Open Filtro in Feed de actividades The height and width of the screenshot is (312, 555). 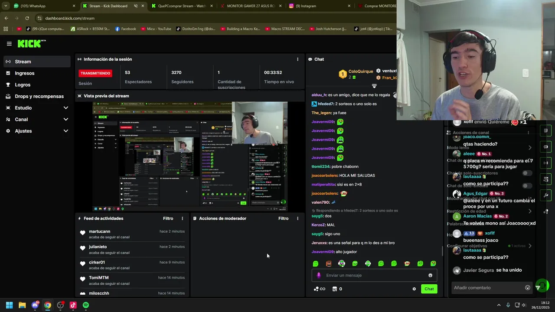point(168,218)
